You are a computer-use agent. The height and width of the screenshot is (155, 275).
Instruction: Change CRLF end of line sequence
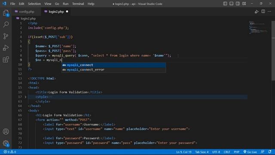click(227, 152)
